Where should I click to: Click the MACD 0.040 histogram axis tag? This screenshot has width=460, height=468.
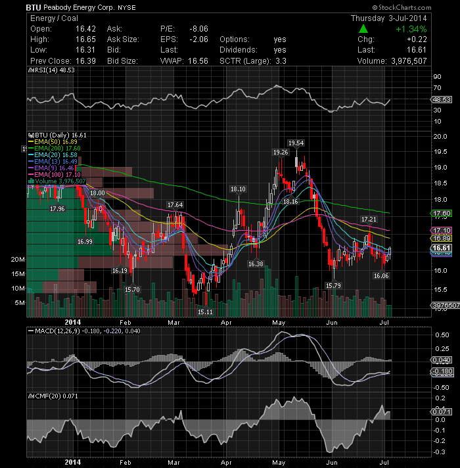click(x=442, y=360)
